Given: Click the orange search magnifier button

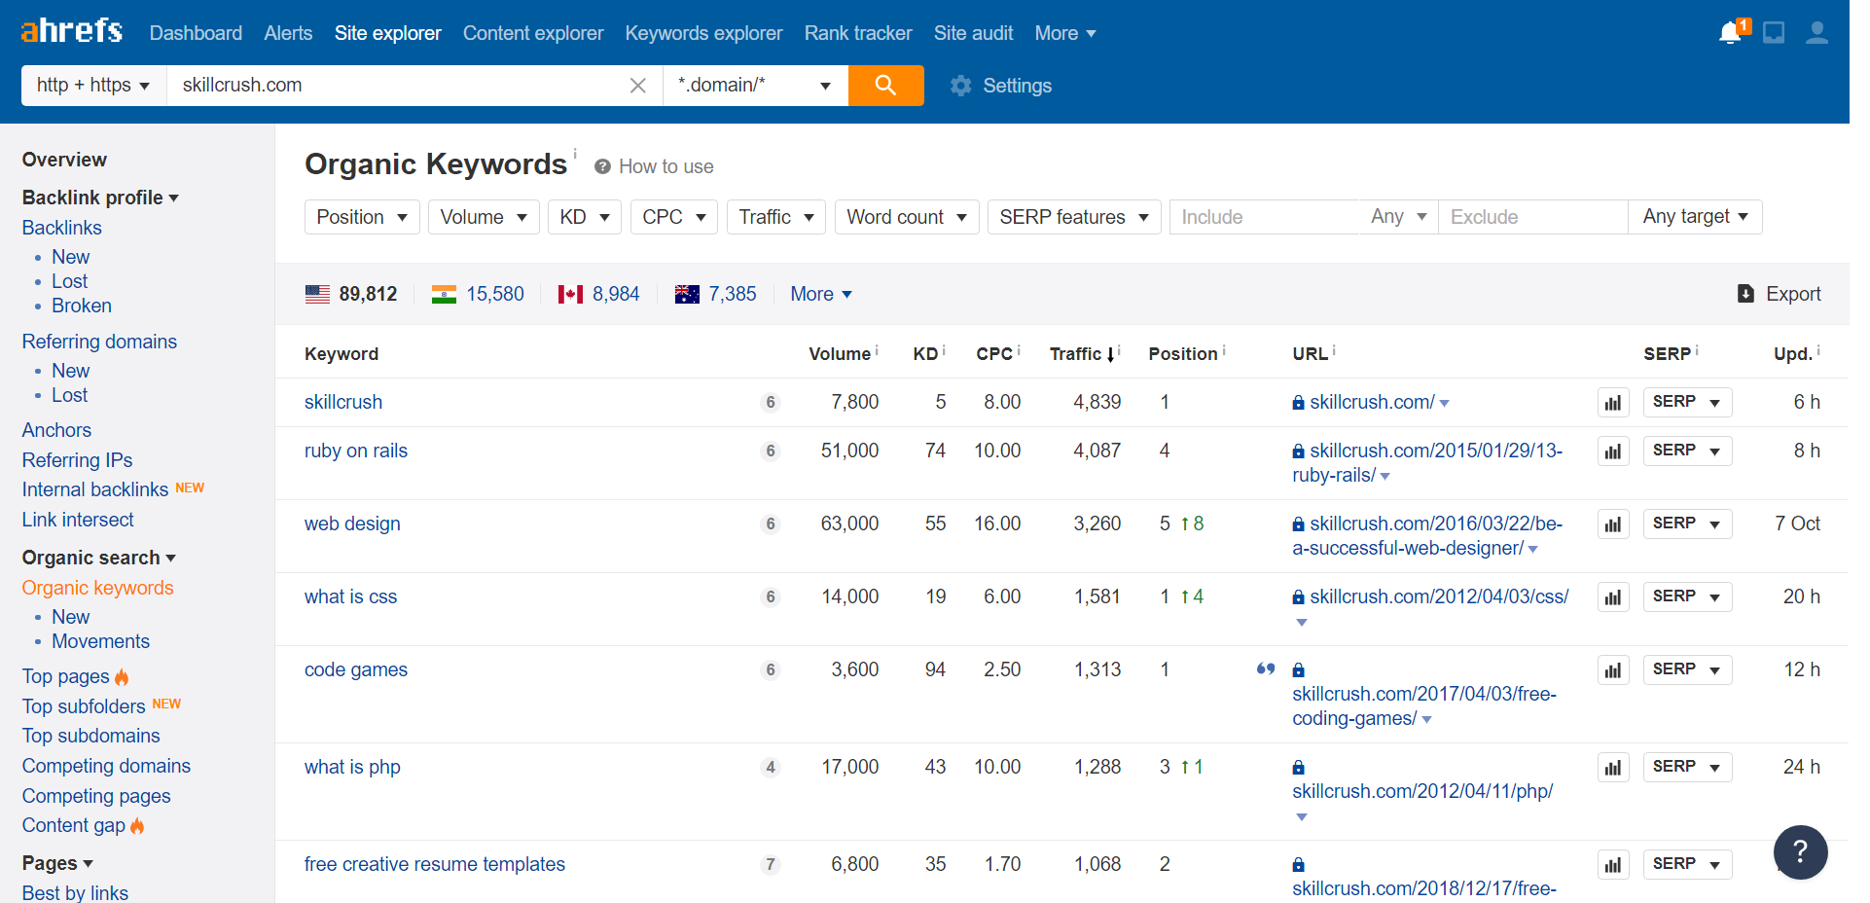Looking at the screenshot, I should point(885,86).
